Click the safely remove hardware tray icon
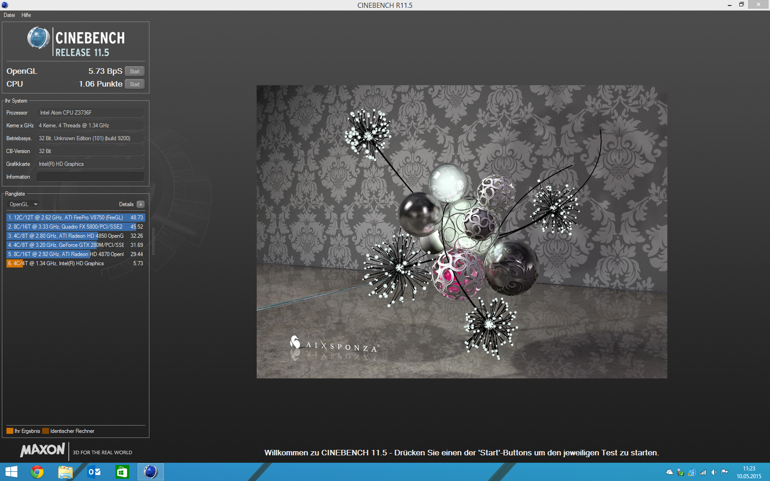 (681, 472)
